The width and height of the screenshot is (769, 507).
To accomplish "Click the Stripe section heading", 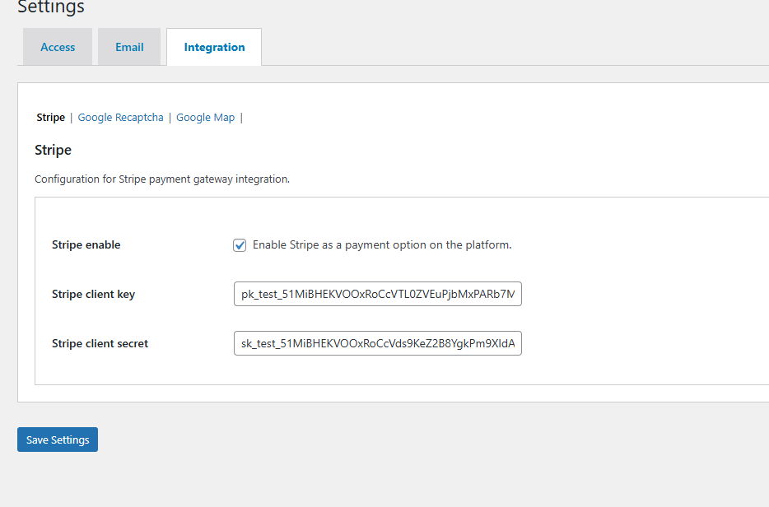I will [53, 150].
